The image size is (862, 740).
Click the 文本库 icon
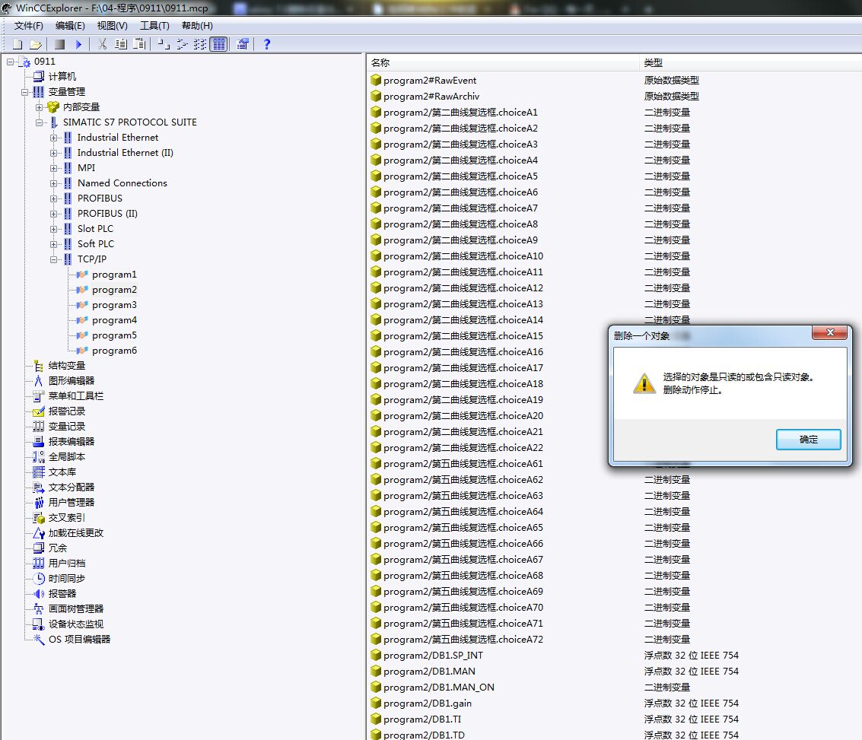pos(39,472)
